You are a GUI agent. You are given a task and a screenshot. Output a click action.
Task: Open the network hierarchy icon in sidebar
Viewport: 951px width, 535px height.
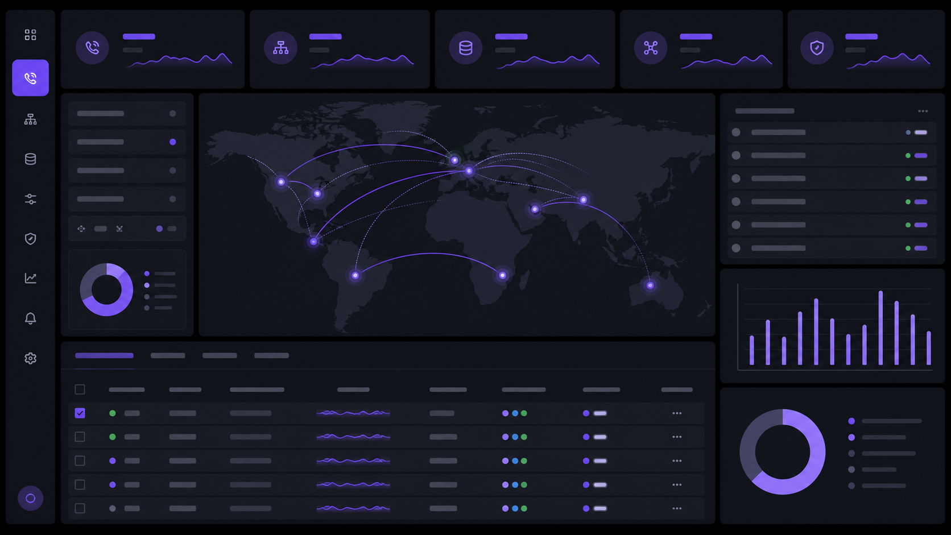coord(30,119)
